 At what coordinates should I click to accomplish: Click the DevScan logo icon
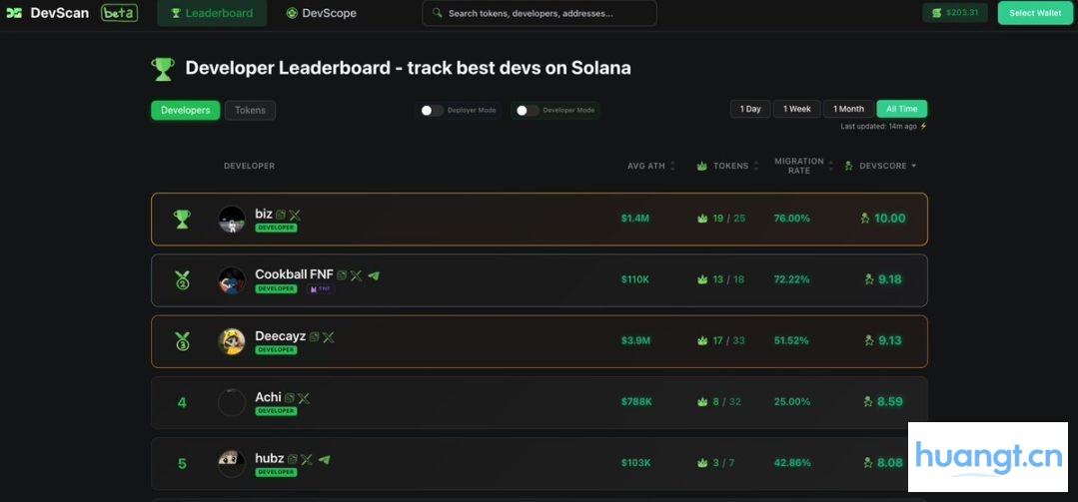[x=14, y=13]
